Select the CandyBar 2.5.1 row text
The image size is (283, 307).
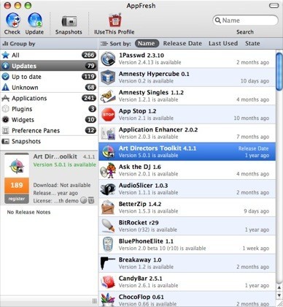pyautogui.click(x=140, y=278)
